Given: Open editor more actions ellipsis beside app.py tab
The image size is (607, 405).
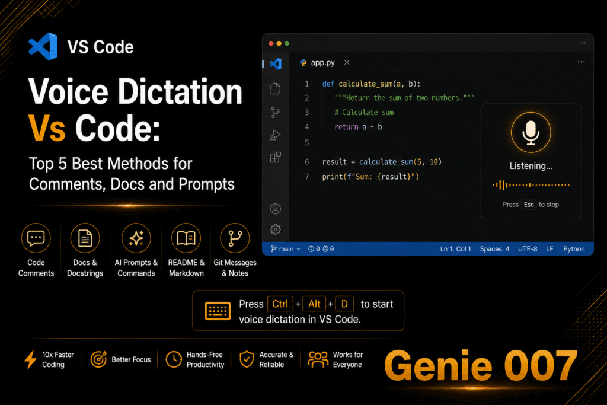Looking at the screenshot, I should [x=582, y=62].
